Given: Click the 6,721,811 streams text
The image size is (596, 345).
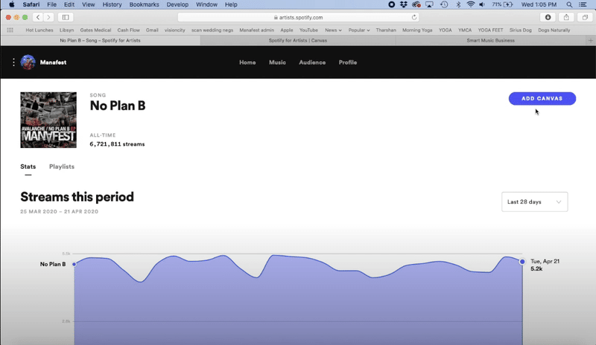Looking at the screenshot, I should pyautogui.click(x=117, y=144).
